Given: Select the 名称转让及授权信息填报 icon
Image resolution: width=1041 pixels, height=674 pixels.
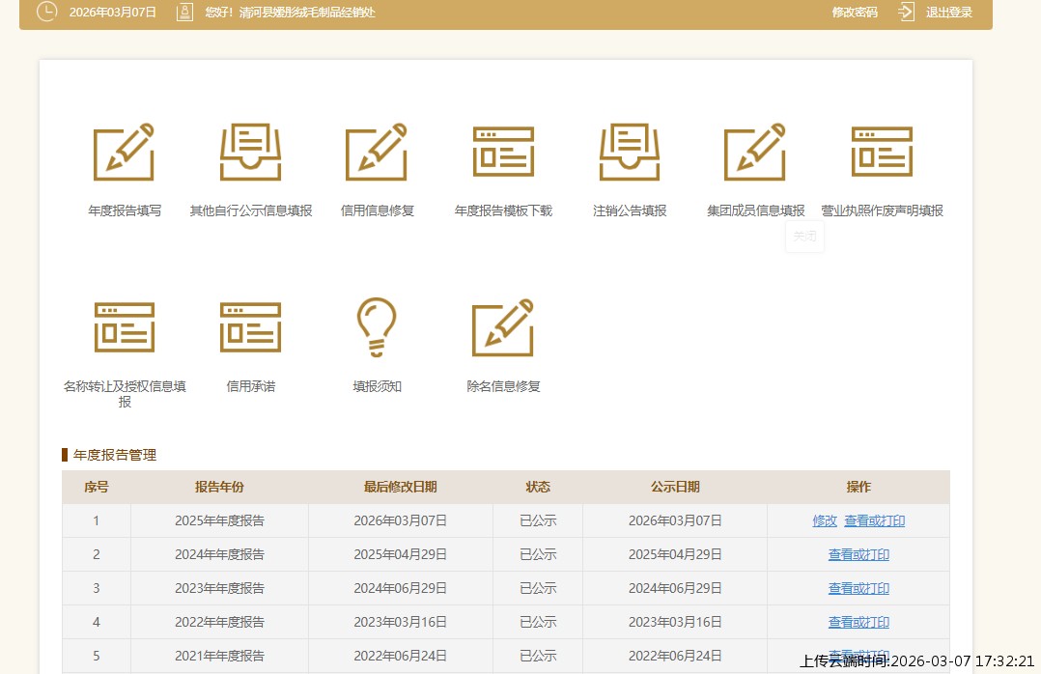Looking at the screenshot, I should point(124,327).
